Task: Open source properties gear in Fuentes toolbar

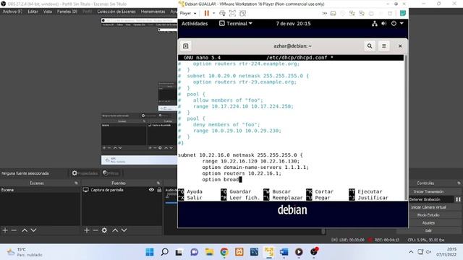Action: (x=104, y=230)
